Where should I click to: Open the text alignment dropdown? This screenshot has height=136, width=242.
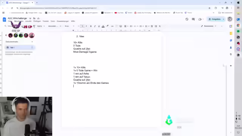point(126,26)
